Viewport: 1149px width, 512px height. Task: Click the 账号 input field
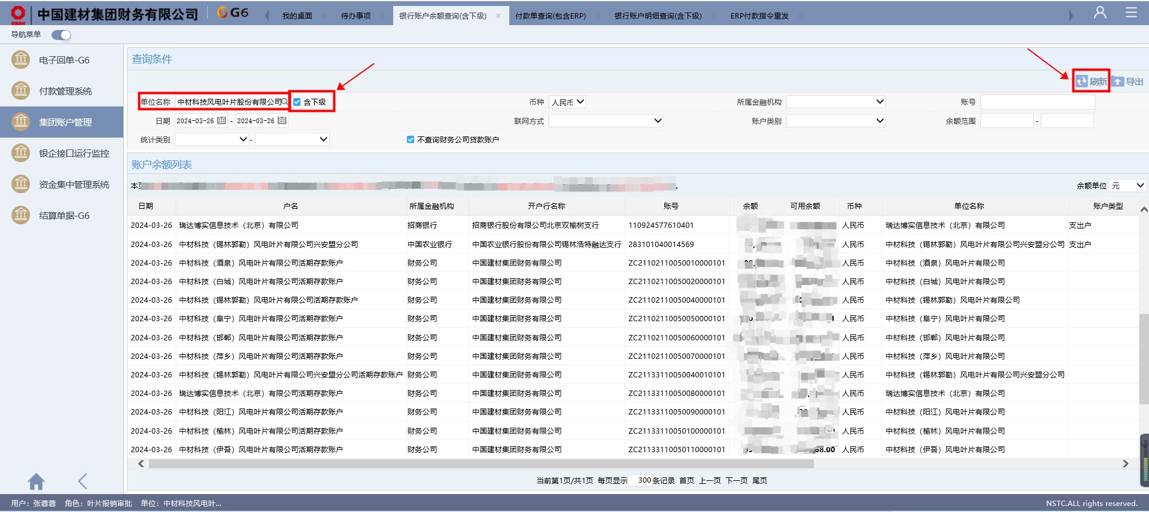coord(1038,102)
